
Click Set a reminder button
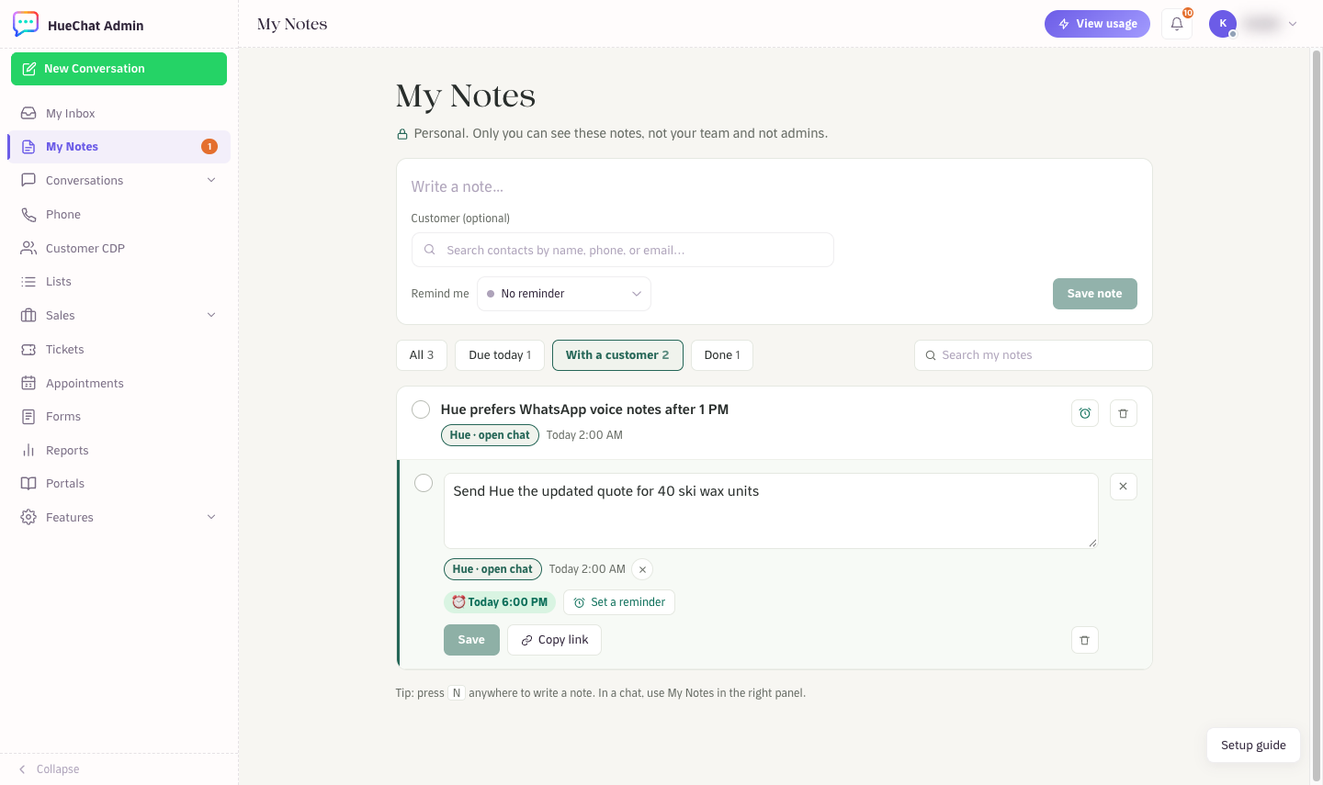(619, 602)
